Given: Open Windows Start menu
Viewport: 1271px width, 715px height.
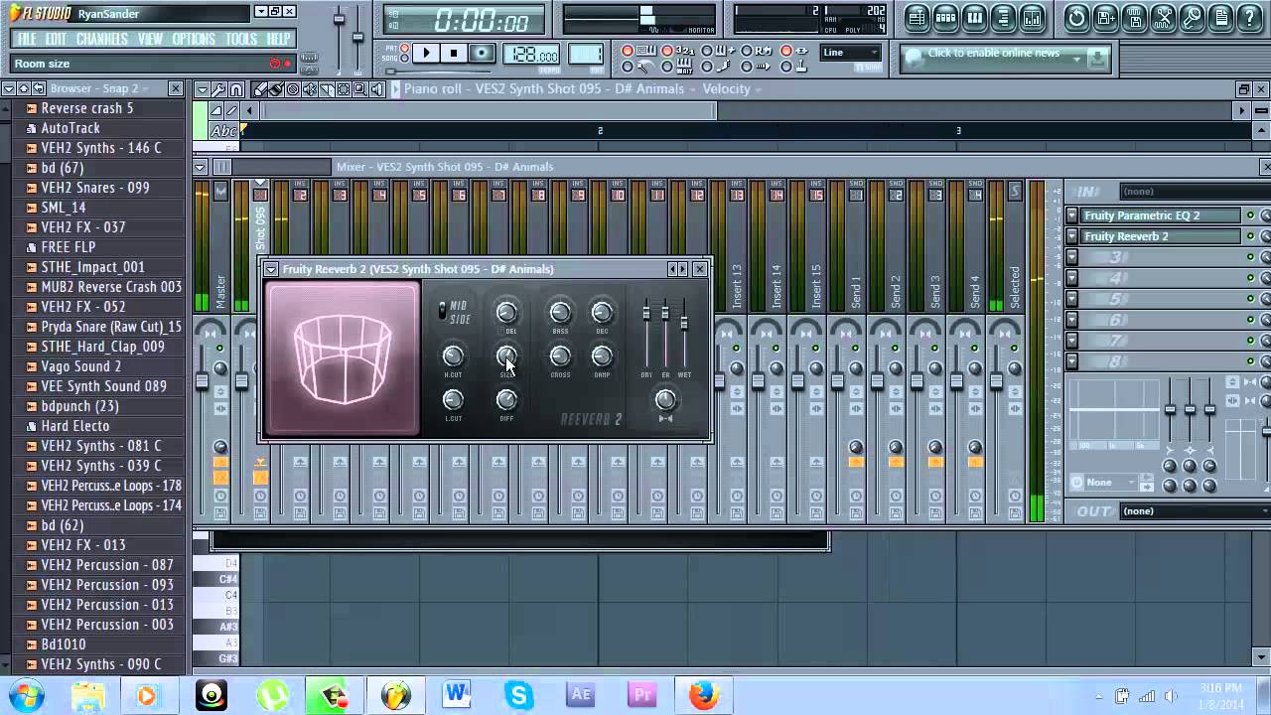Looking at the screenshot, I should [x=24, y=694].
